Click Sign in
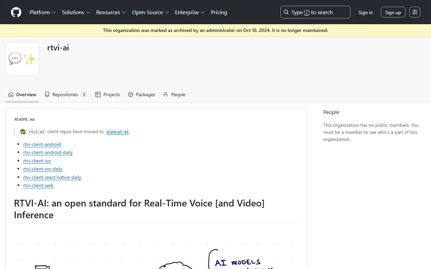 tap(366, 12)
